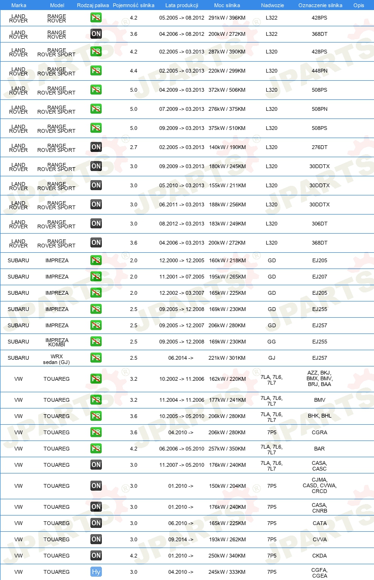This screenshot has height=580, width=374.
Task: Click petrol icon in the 291kW / 396KM row
Action: pos(96,18)
